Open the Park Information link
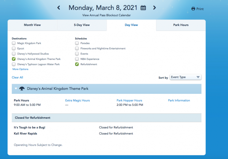Viewport: 228px width, 159px height. tap(179, 100)
